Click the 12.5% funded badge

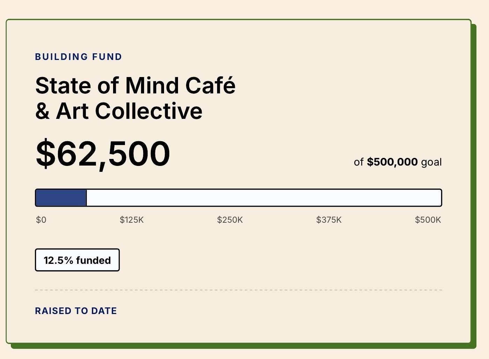pyautogui.click(x=77, y=260)
